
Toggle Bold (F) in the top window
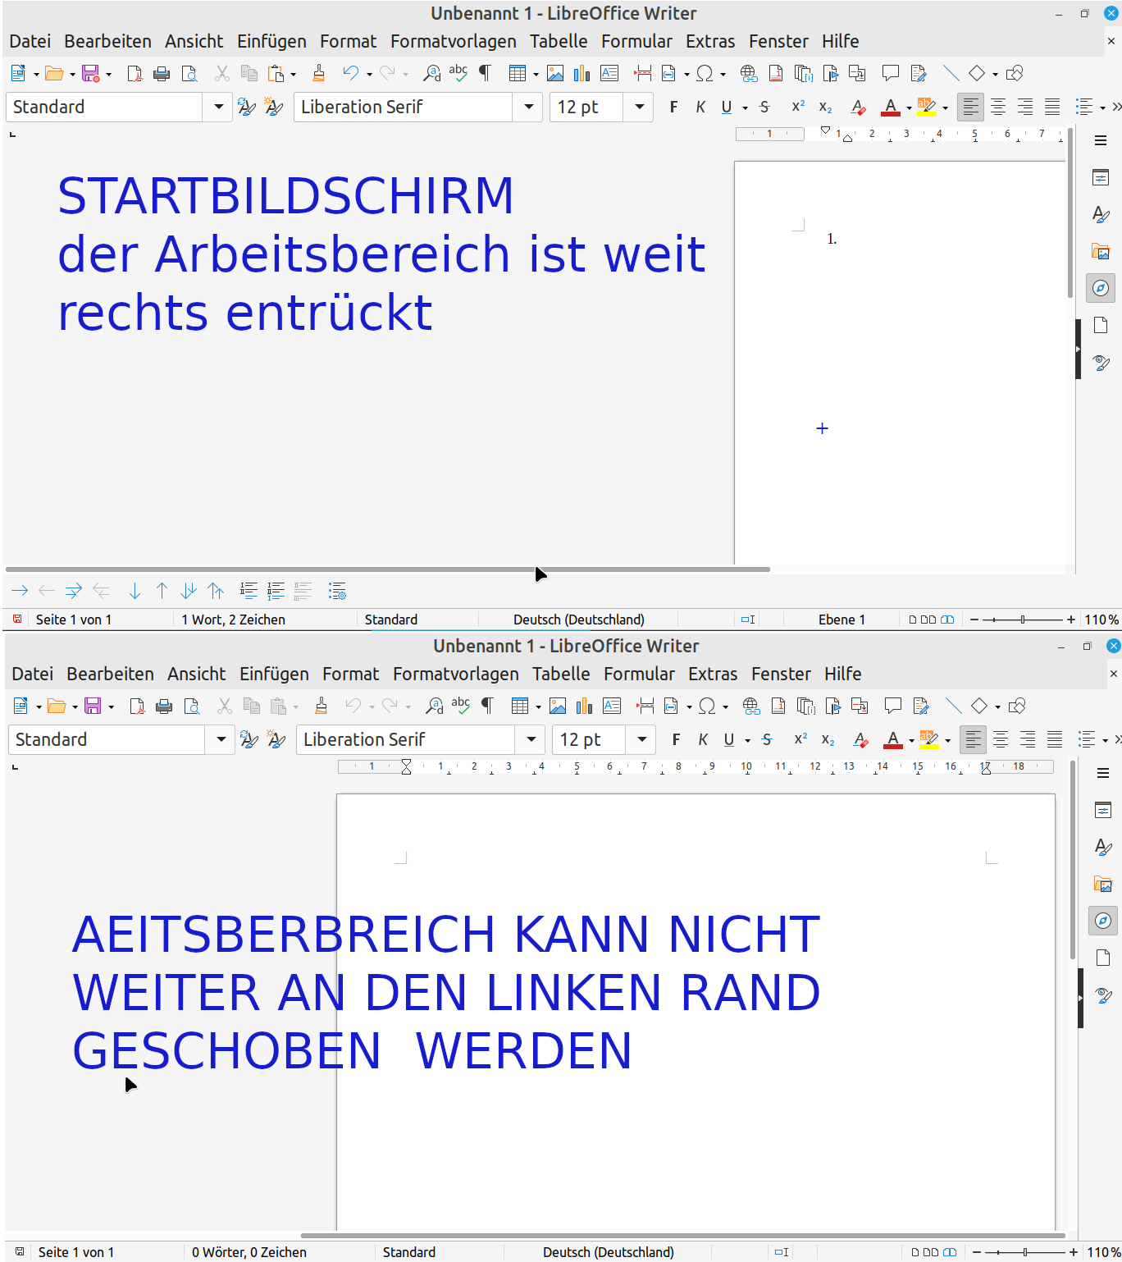[673, 107]
